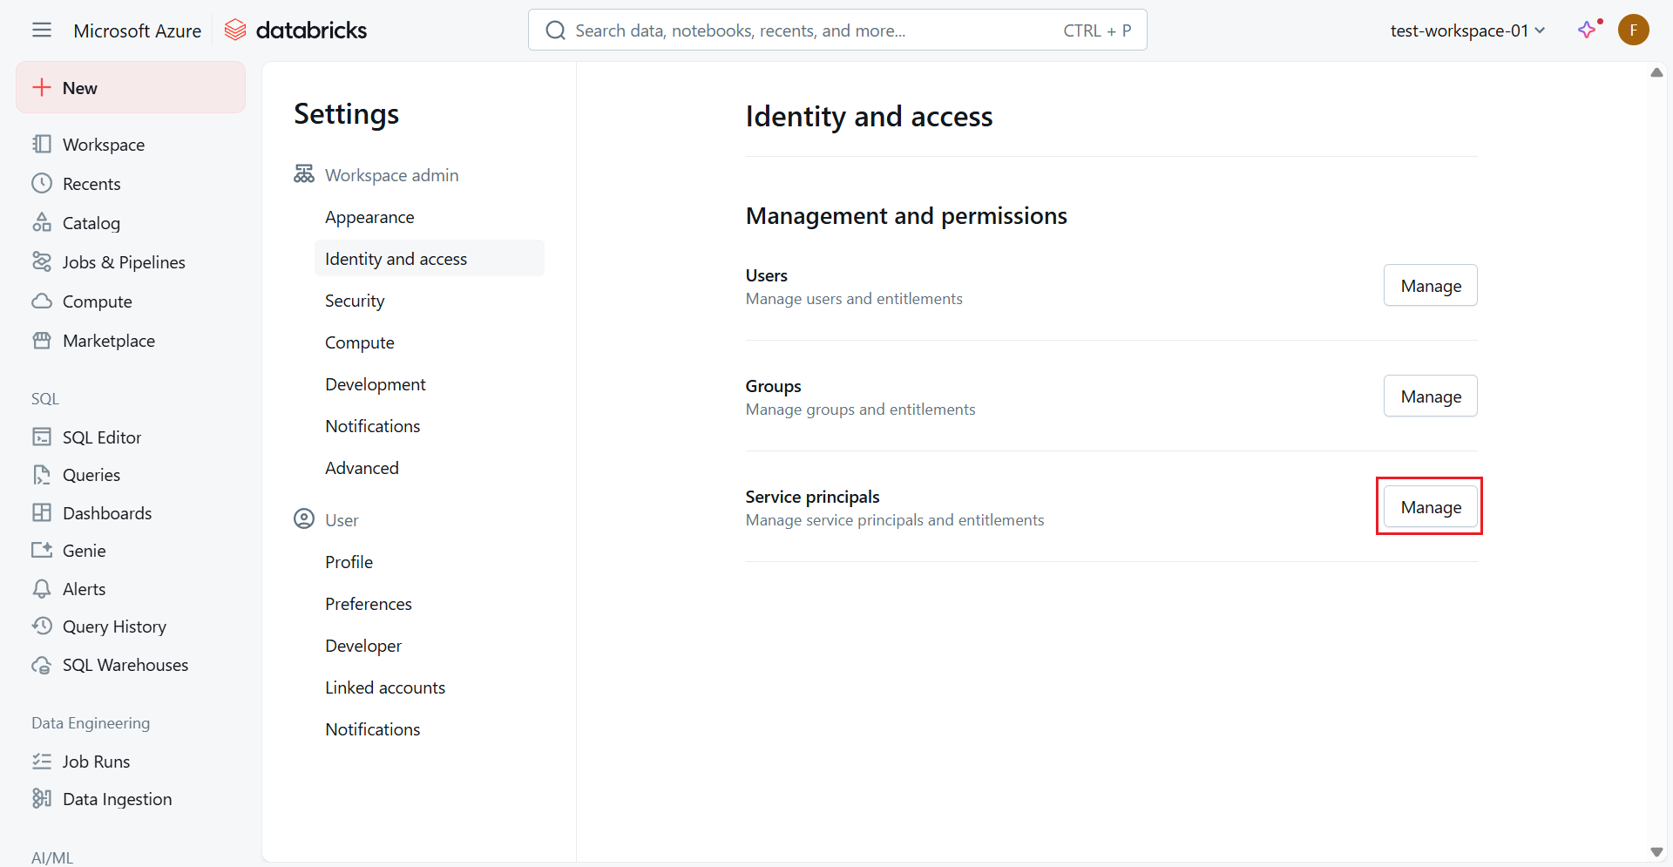Open SQL Warehouses in sidebar
The width and height of the screenshot is (1673, 867).
tap(125, 665)
